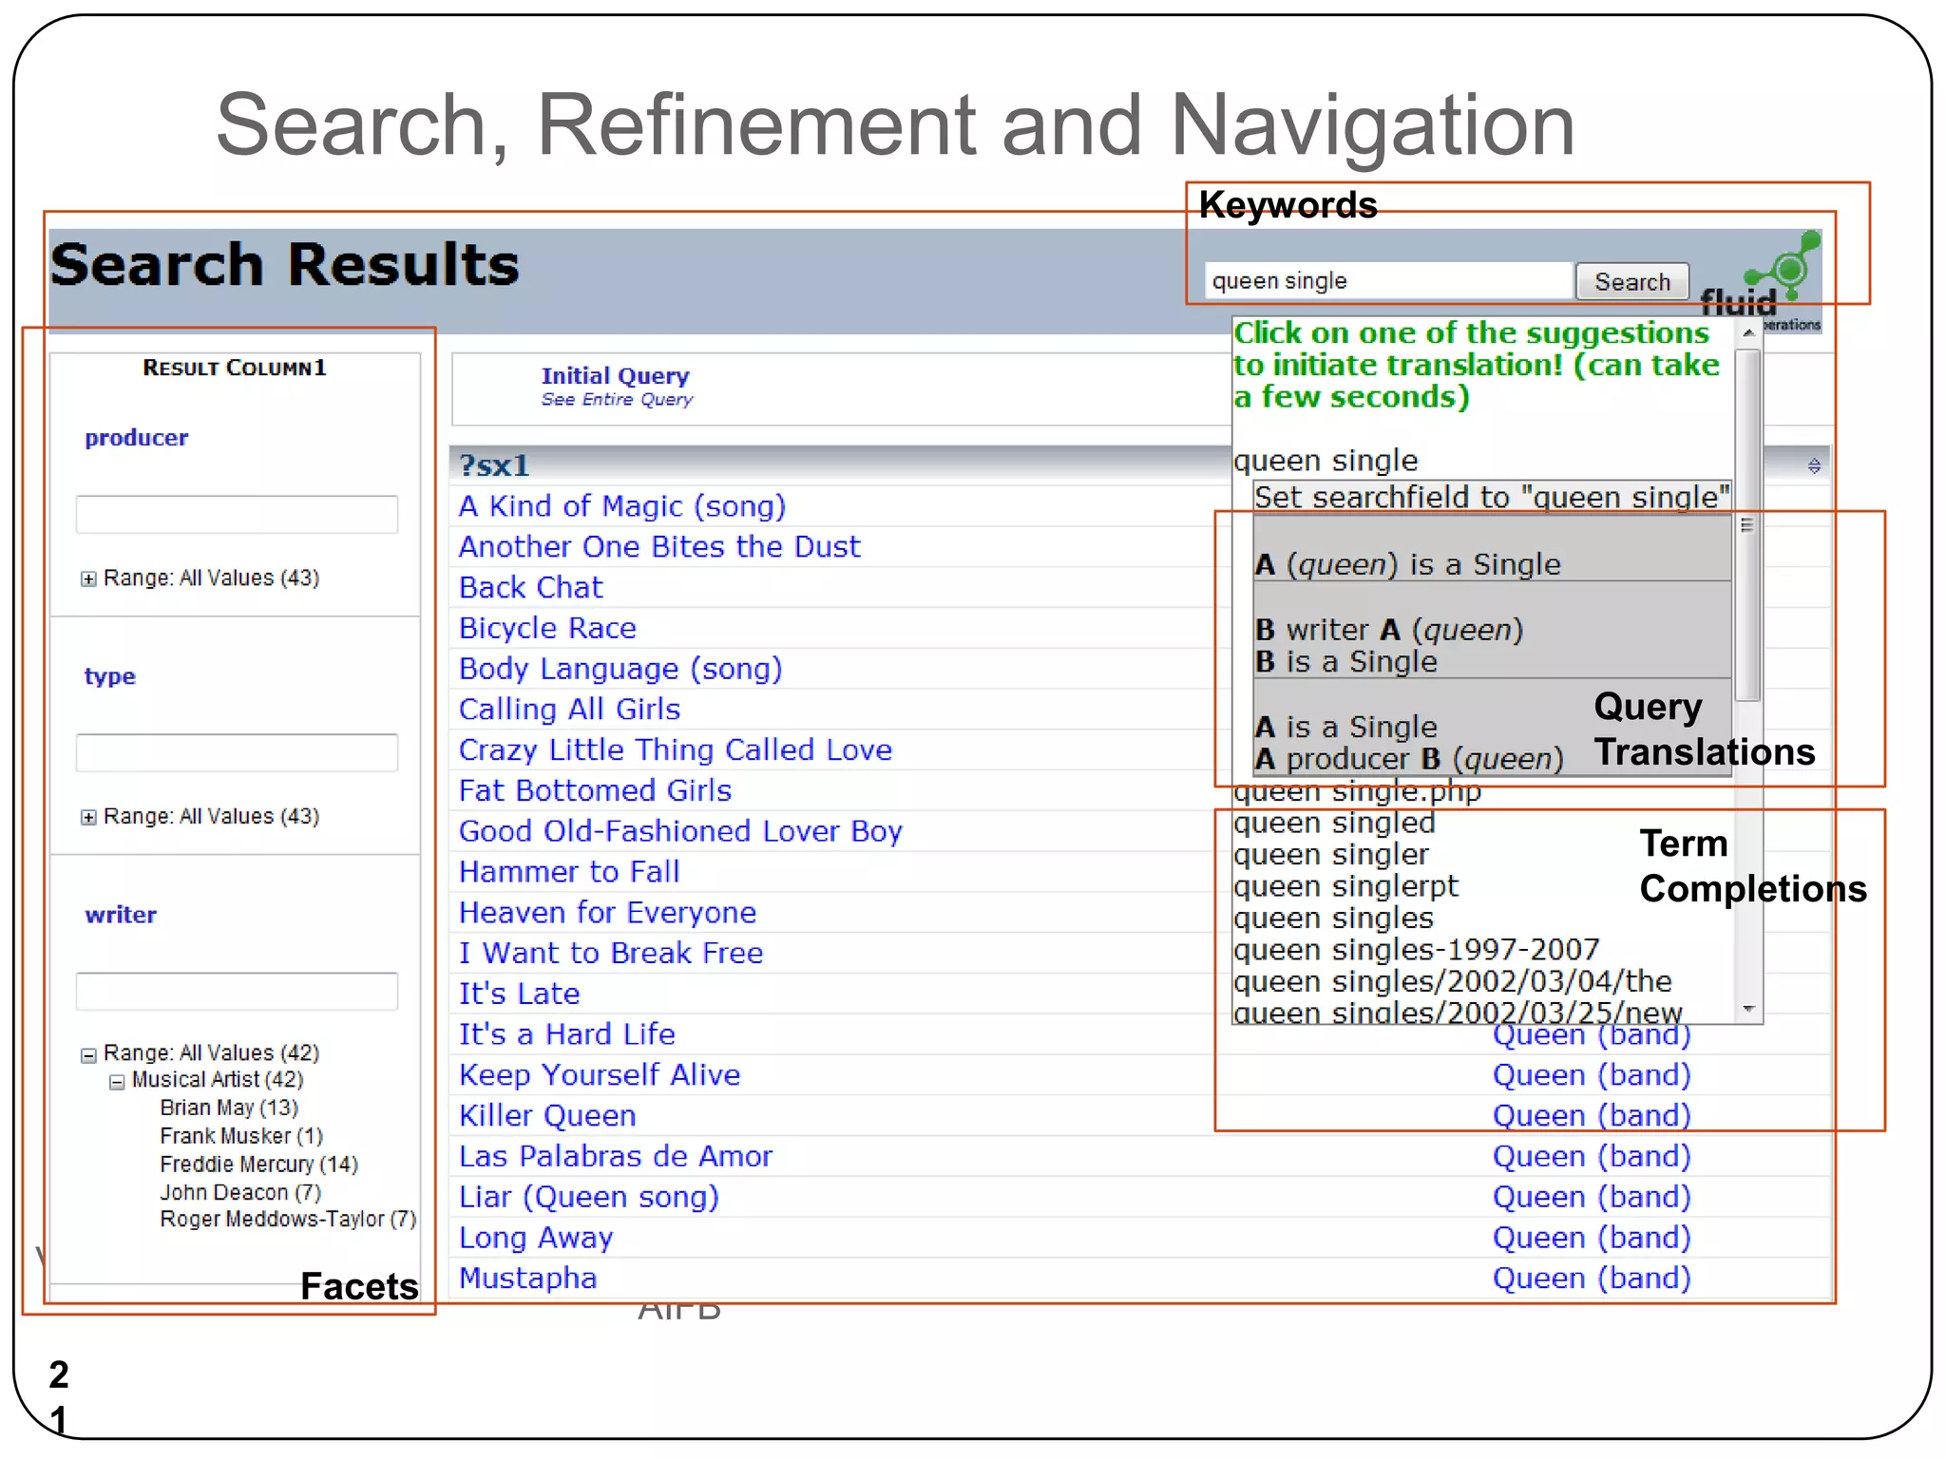The height and width of the screenshot is (1459, 1946).
Task: Click the producer facet text field
Action: click(237, 514)
